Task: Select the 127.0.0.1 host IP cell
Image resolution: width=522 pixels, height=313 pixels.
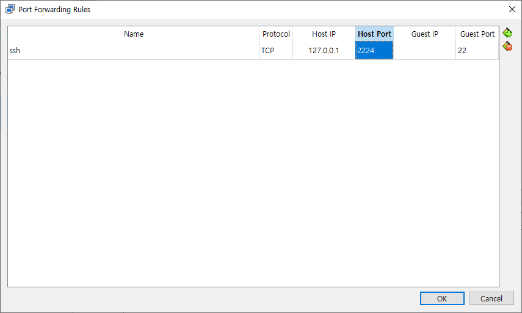Action: pyautogui.click(x=324, y=51)
